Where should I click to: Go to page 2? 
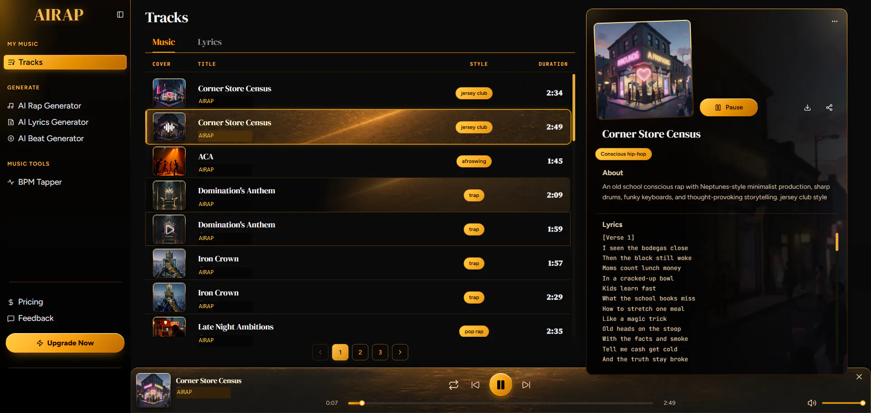coord(360,352)
